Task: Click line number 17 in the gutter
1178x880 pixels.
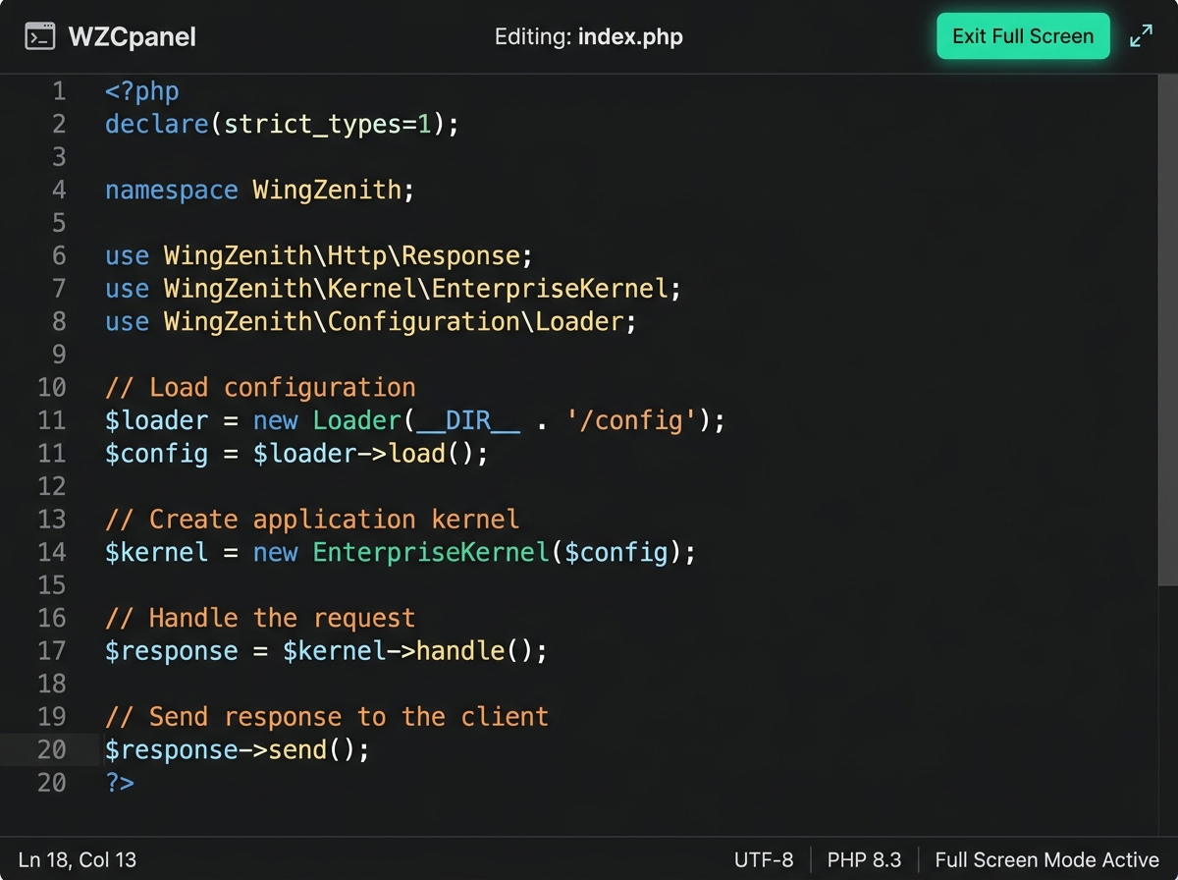Action: point(52,651)
